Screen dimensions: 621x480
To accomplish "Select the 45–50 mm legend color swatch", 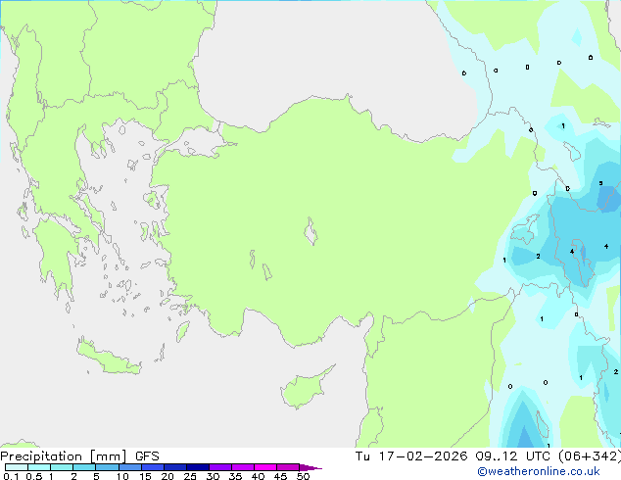I will [x=288, y=467].
